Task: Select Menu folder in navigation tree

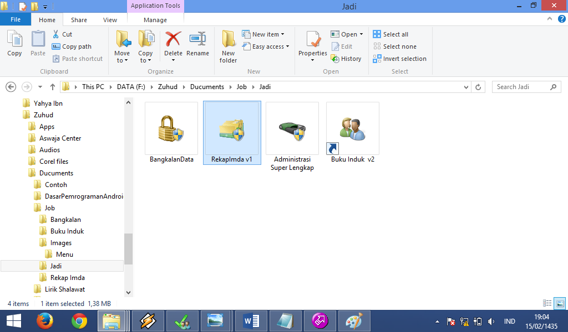Action: [x=64, y=255]
